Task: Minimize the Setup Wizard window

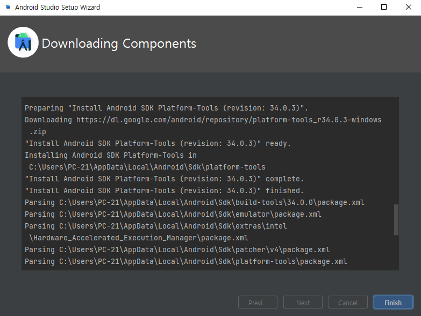Action: [x=360, y=7]
